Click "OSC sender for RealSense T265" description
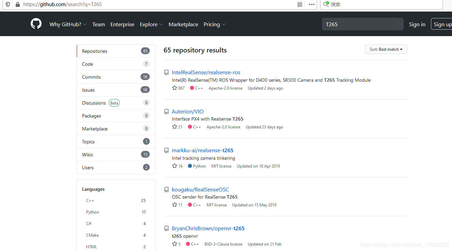The height and width of the screenshot is (251, 452). click(205, 197)
